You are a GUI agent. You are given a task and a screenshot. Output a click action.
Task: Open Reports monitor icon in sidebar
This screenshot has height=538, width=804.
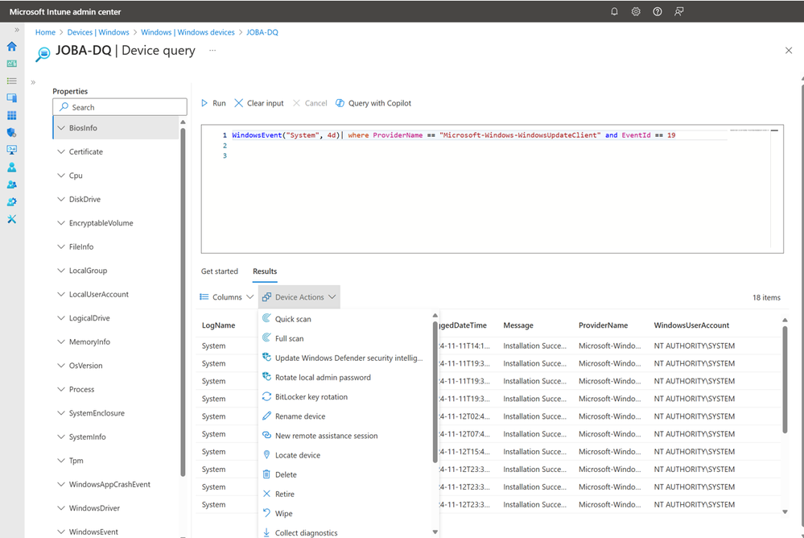click(12, 150)
